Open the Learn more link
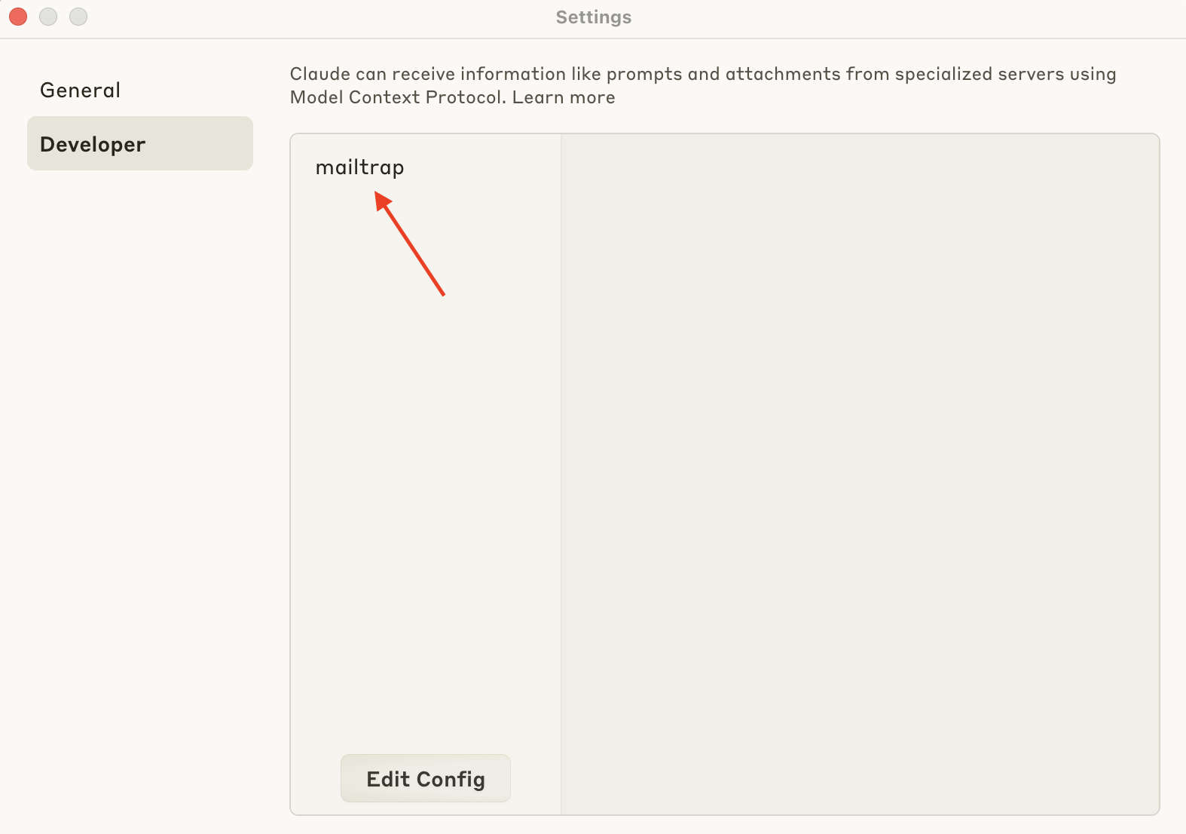The width and height of the screenshot is (1186, 834). 564,97
